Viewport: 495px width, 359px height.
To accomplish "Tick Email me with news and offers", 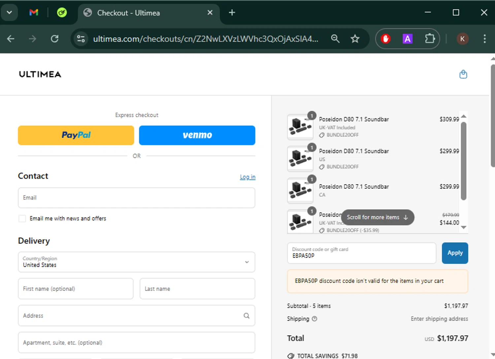I will coord(22,218).
